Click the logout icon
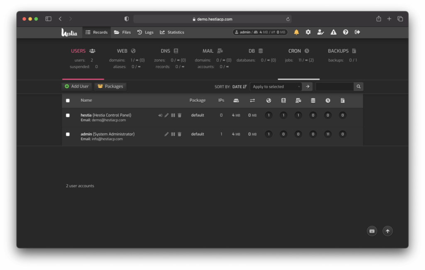425x270 pixels. pos(357,32)
